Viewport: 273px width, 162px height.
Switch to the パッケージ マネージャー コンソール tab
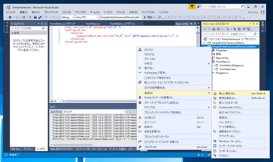click(91, 149)
